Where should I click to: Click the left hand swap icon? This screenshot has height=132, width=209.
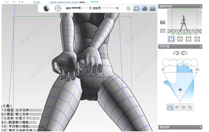[176, 53]
